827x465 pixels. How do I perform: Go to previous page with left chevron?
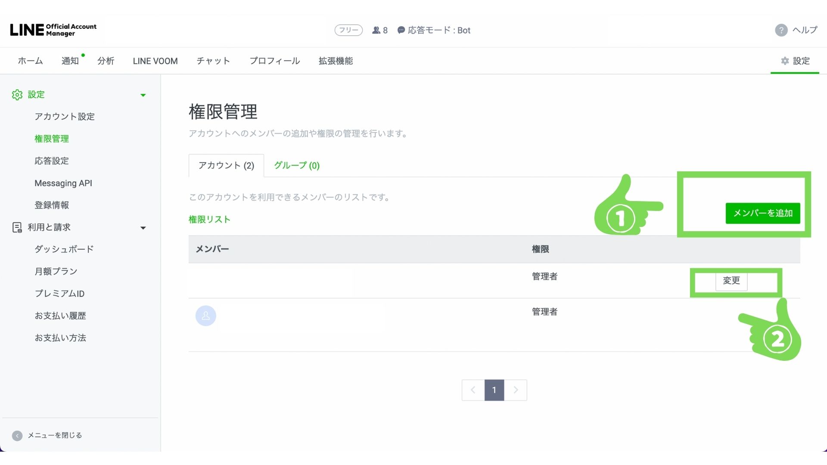(473, 390)
